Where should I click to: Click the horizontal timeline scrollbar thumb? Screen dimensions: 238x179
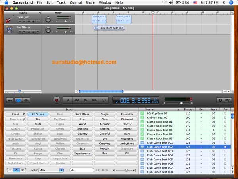101,91
